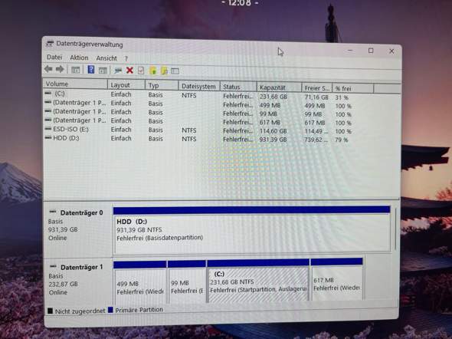
Task: Click the 114,60 GB capacity cell
Action: [273, 131]
